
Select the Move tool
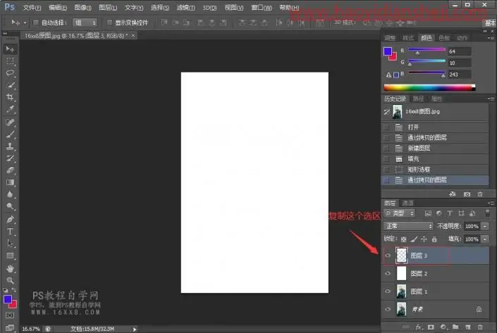click(x=10, y=49)
